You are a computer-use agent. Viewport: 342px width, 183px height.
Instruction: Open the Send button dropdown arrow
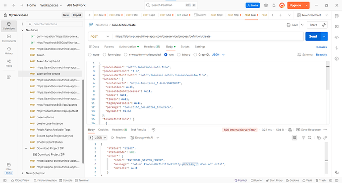pyautogui.click(x=324, y=37)
